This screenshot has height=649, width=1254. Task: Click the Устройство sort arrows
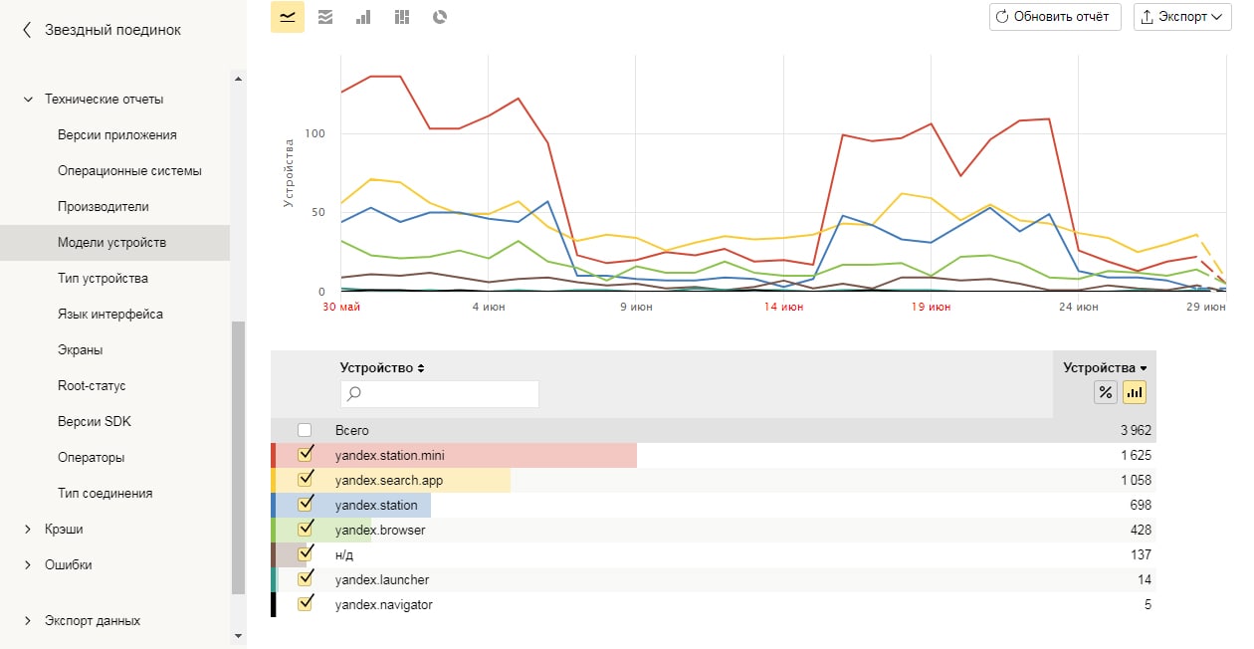[421, 368]
